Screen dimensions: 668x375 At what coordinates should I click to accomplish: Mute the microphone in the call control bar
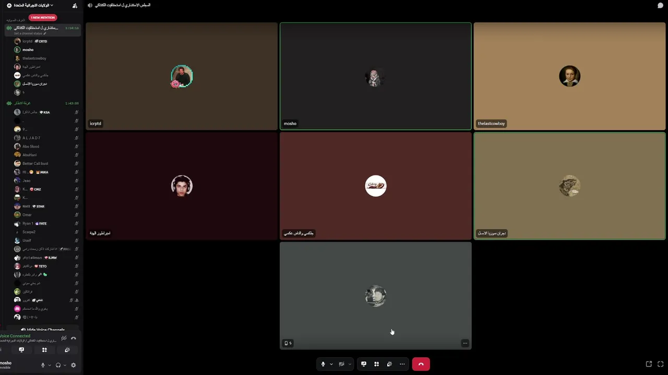pos(323,364)
